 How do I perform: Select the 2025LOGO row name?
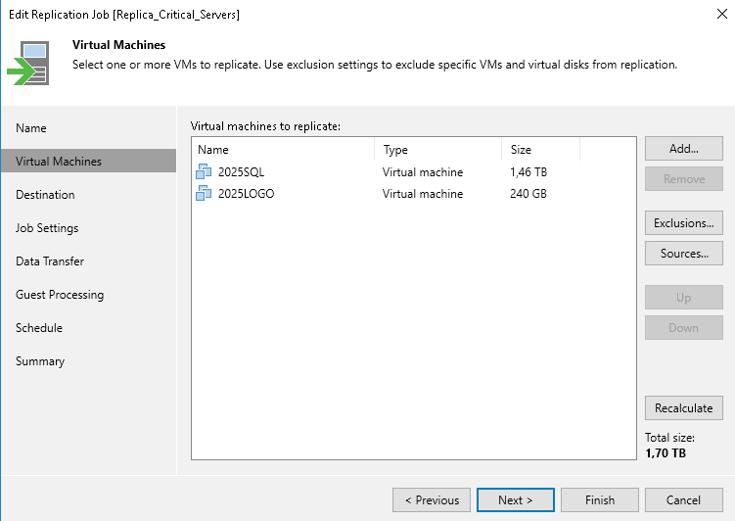coord(246,194)
